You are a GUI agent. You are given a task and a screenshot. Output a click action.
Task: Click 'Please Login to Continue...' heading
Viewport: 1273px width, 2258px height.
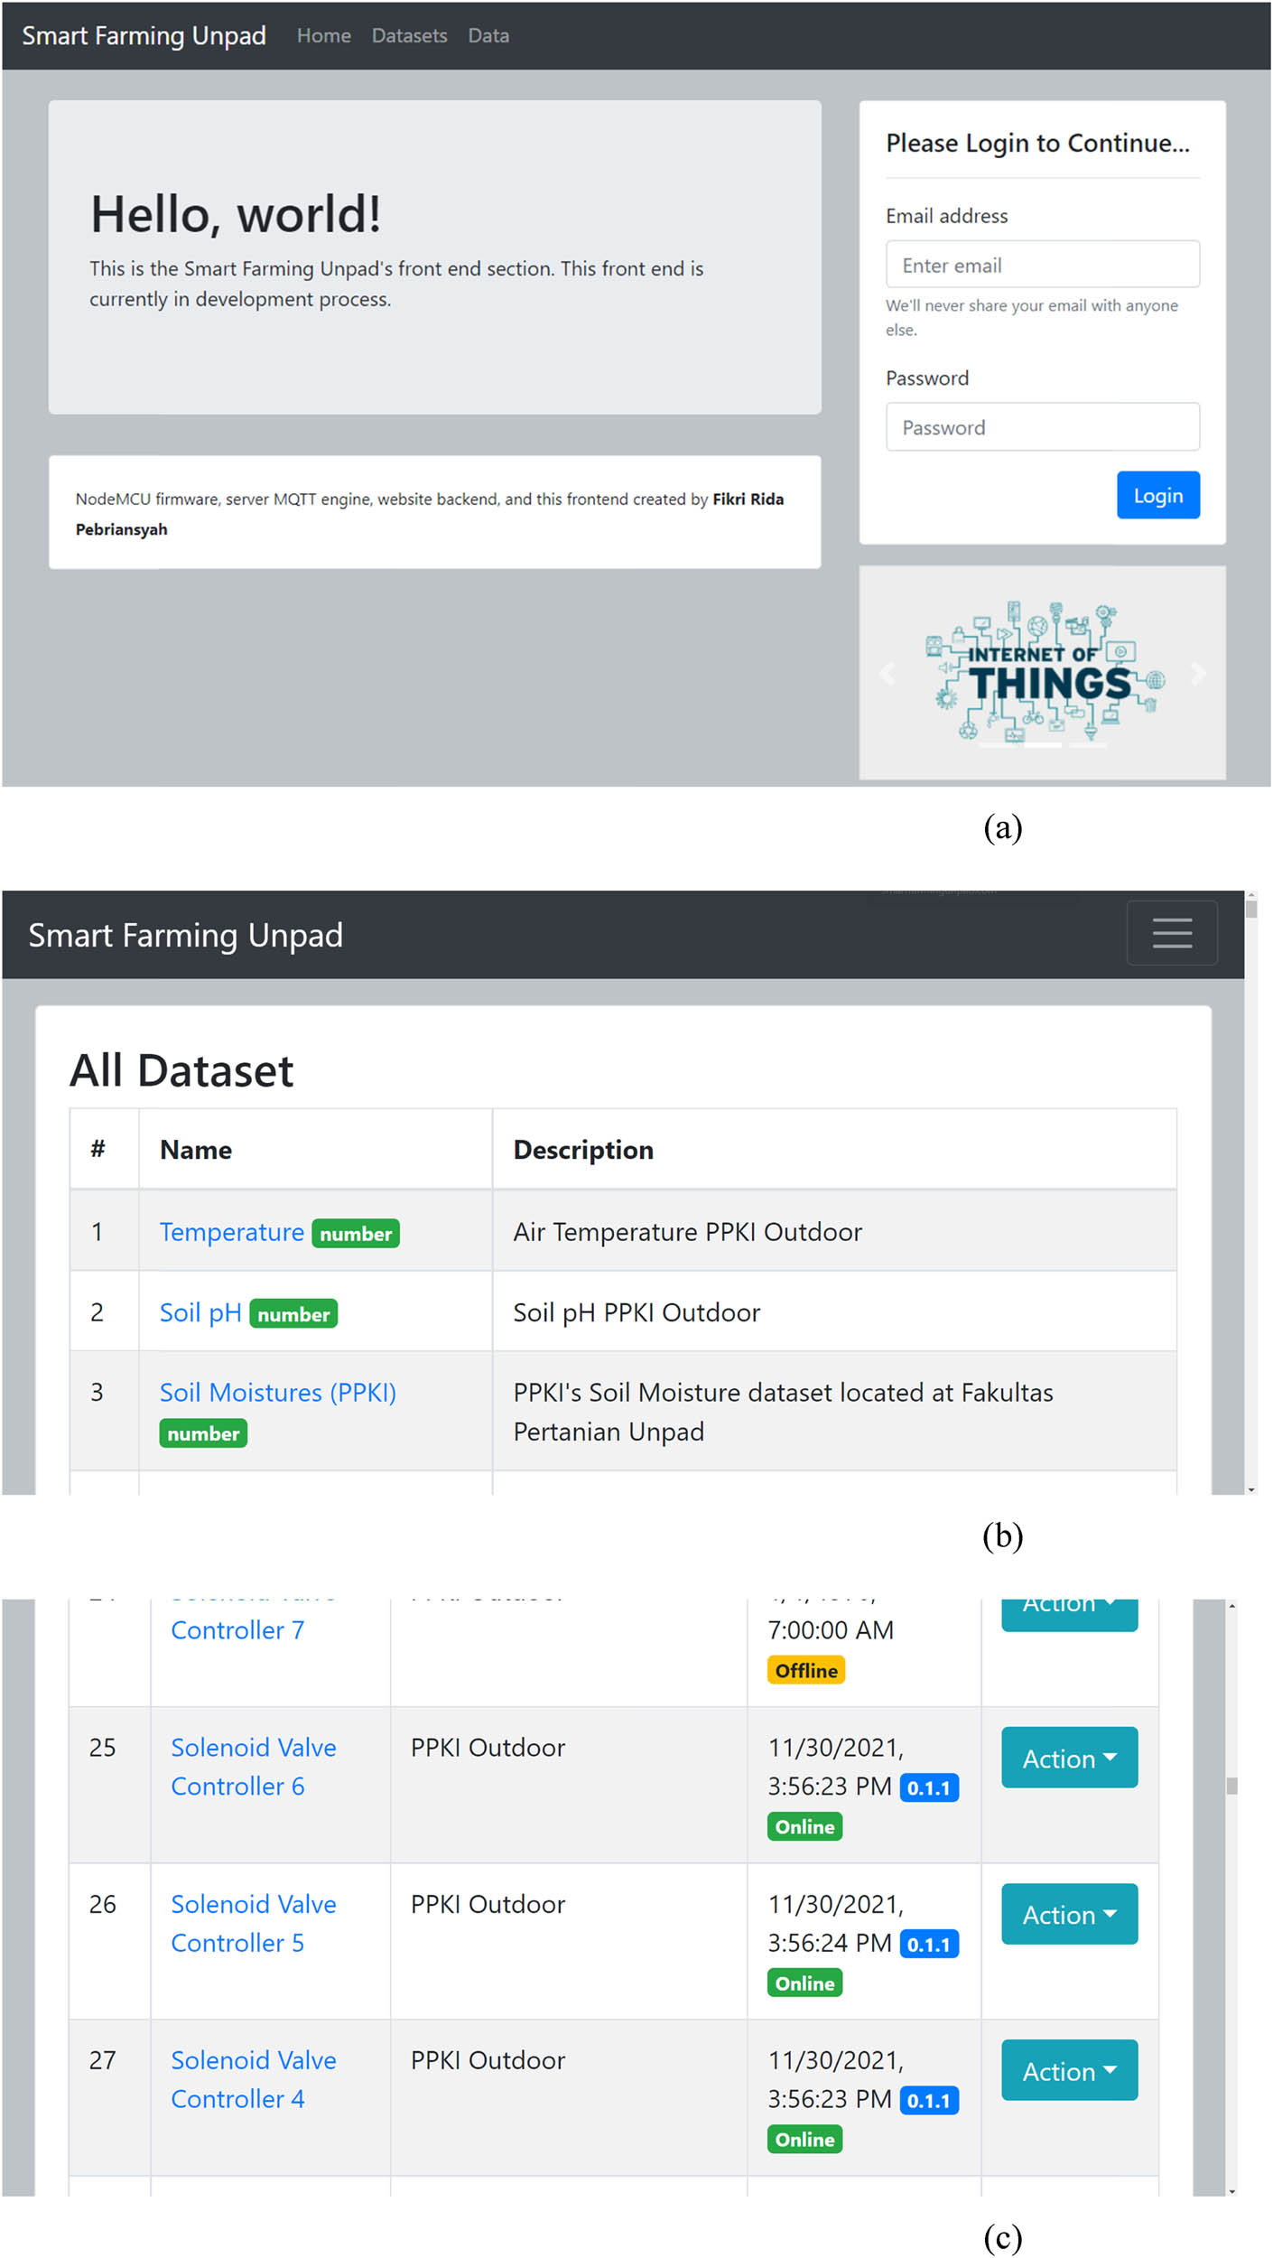coord(1037,143)
